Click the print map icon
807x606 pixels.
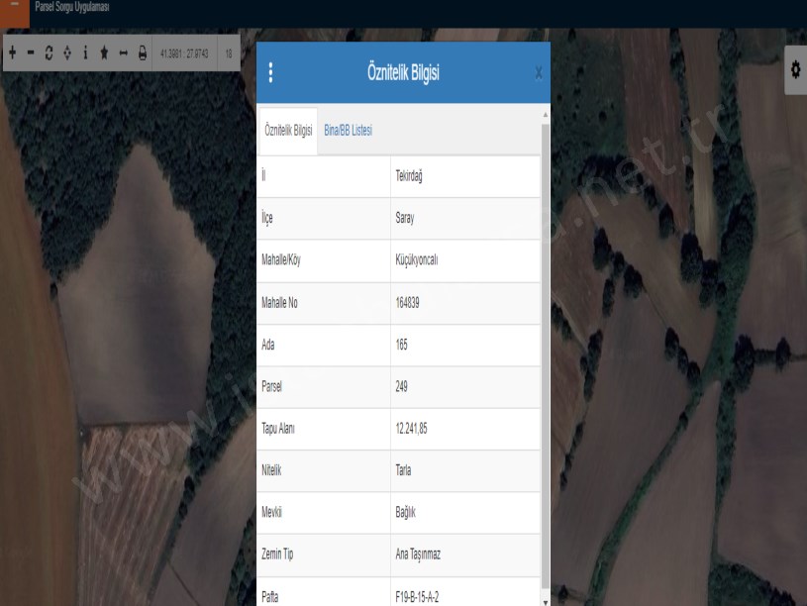pos(142,52)
